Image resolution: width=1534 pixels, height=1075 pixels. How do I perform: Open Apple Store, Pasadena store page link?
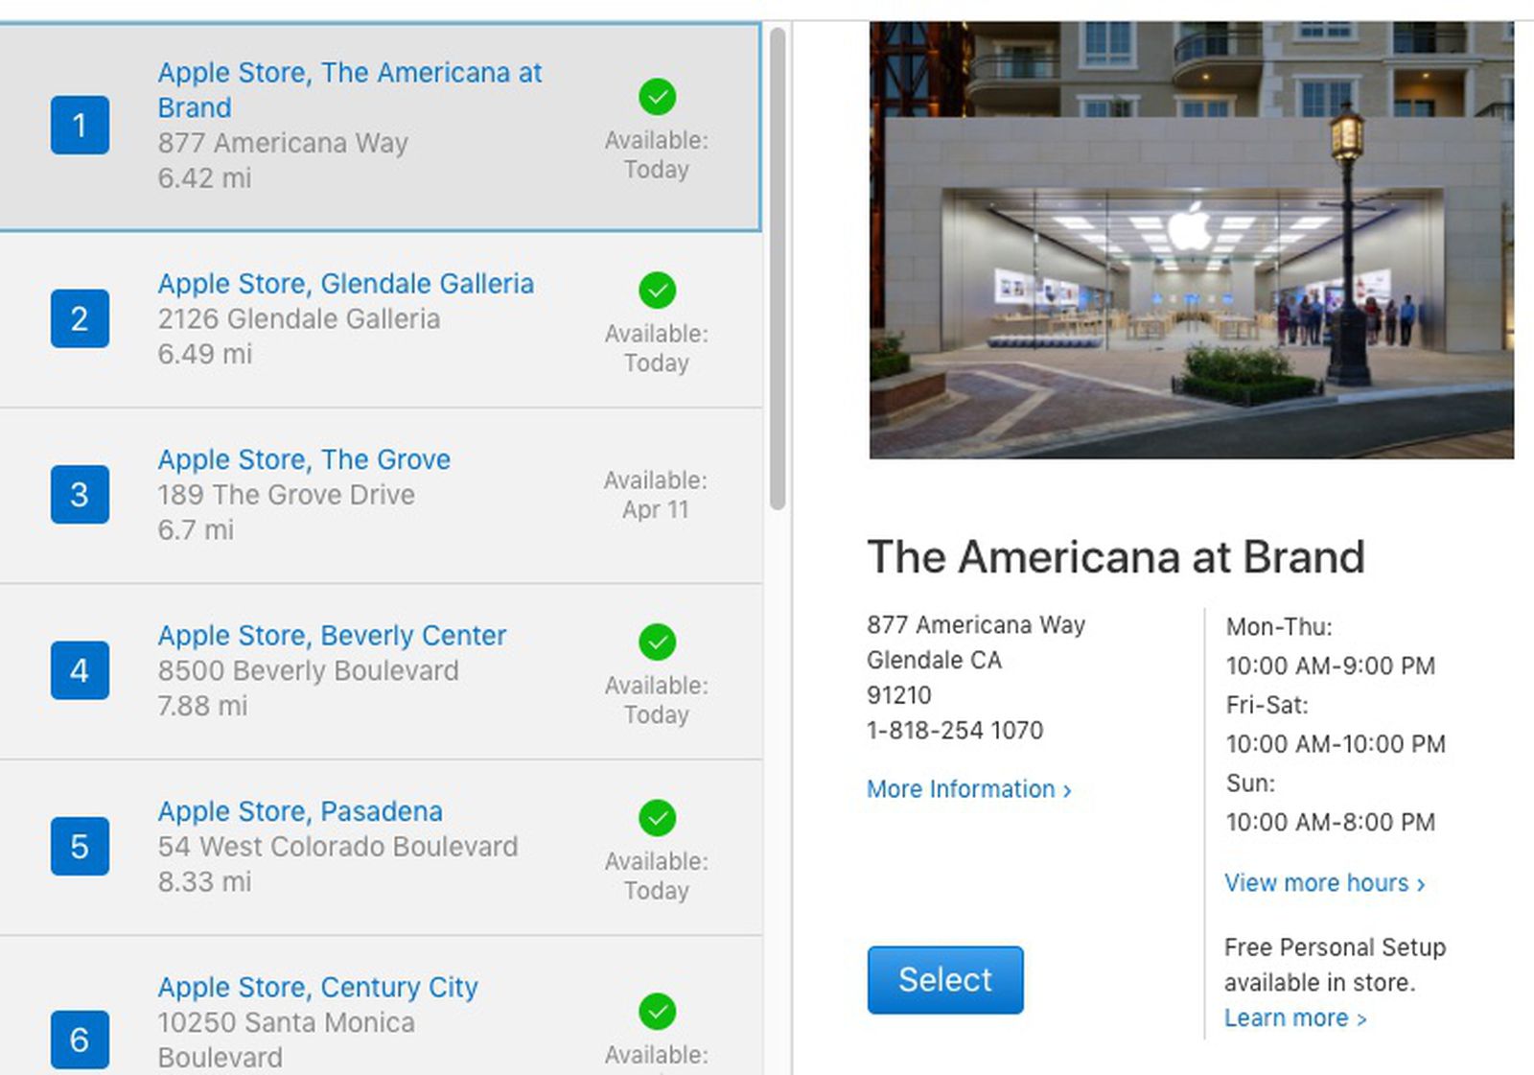pos(300,810)
